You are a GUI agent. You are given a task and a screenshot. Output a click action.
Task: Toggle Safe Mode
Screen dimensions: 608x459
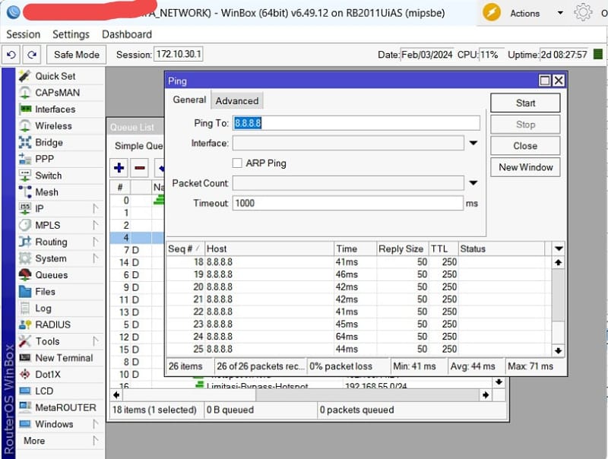point(77,55)
